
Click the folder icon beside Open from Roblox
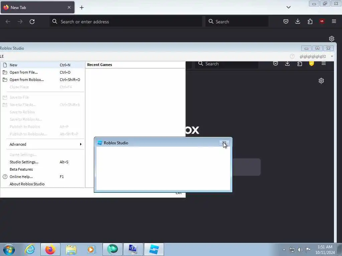coord(5,80)
